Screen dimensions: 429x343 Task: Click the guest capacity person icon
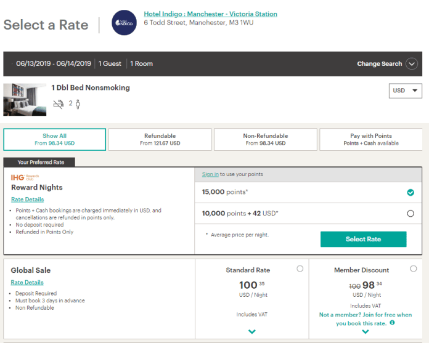point(78,104)
